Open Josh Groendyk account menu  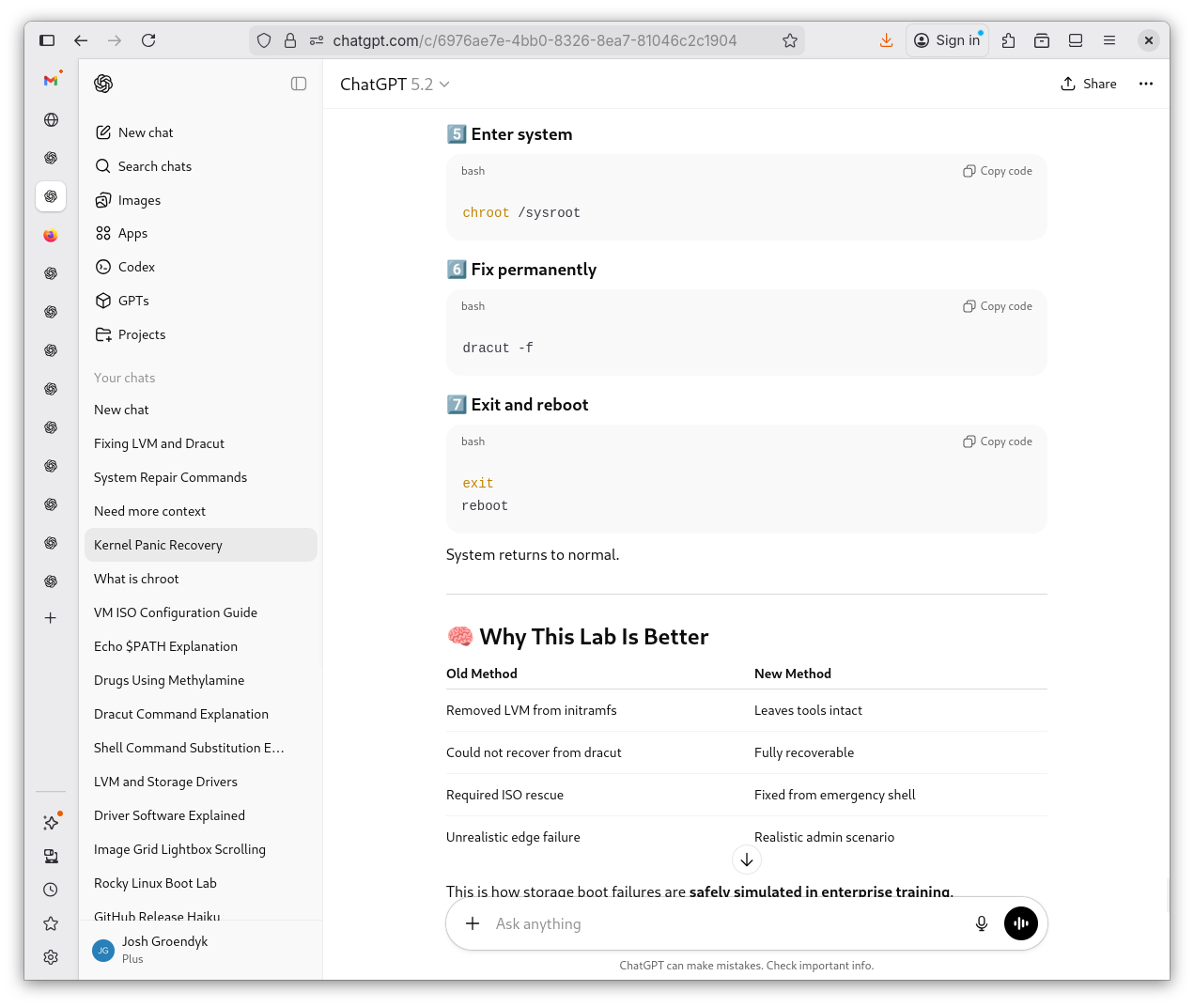(x=164, y=949)
